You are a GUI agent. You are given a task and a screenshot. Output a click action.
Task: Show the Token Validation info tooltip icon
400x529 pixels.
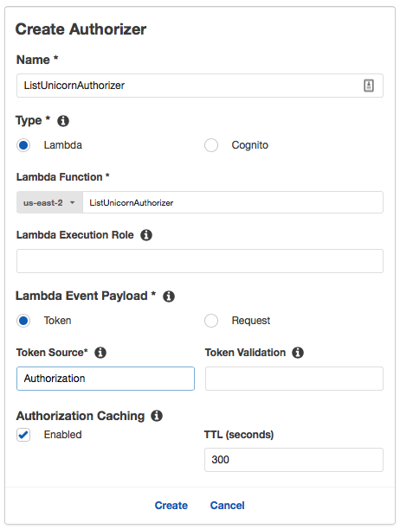pos(298,353)
